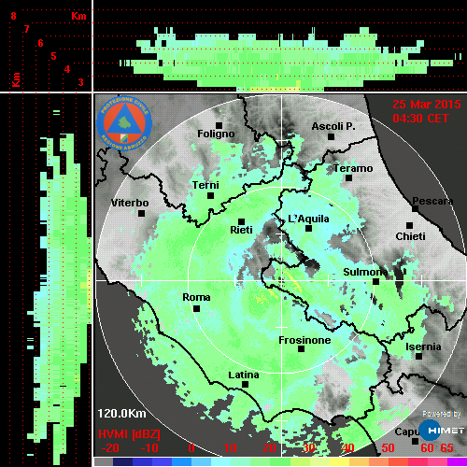467x467 pixels.
Task: Select the Teramo city marker square
Action: [x=349, y=178]
